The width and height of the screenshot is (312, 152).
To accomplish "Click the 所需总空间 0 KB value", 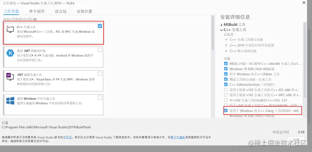I will (x=301, y=132).
